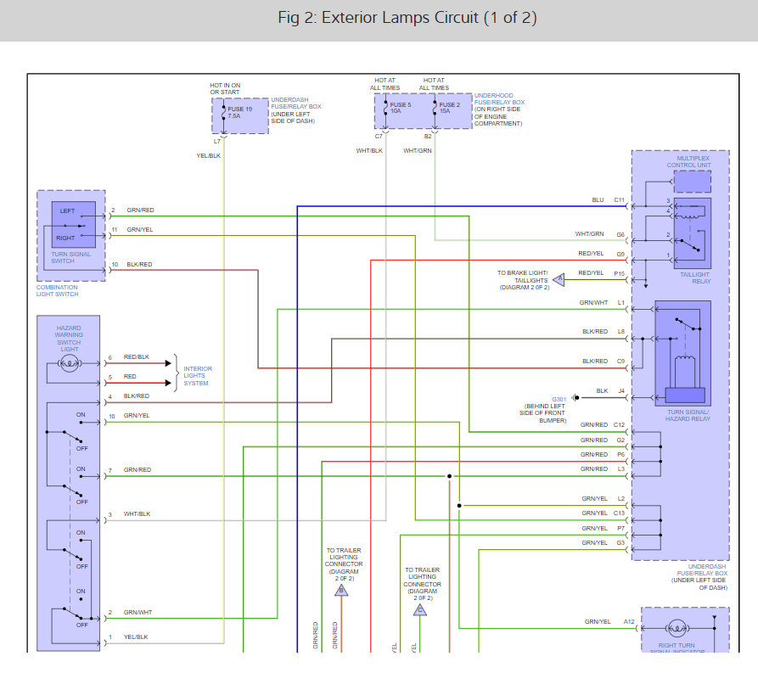Click the 'FUSE 19 7.5A' label
This screenshot has width=758, height=673.
point(239,113)
